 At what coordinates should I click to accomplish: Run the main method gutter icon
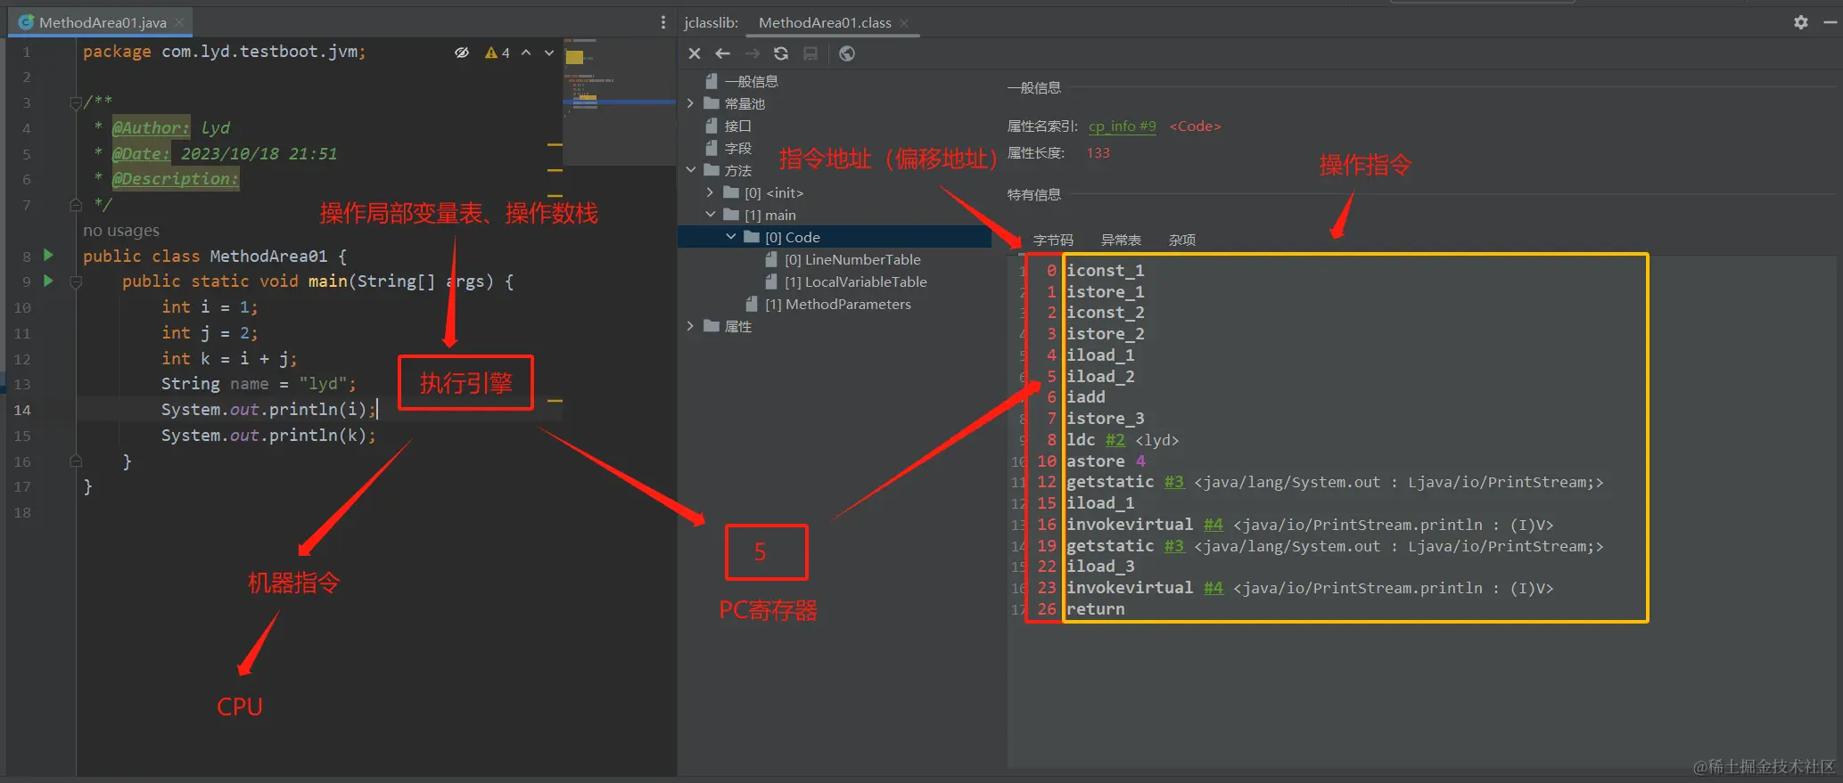pyautogui.click(x=49, y=281)
